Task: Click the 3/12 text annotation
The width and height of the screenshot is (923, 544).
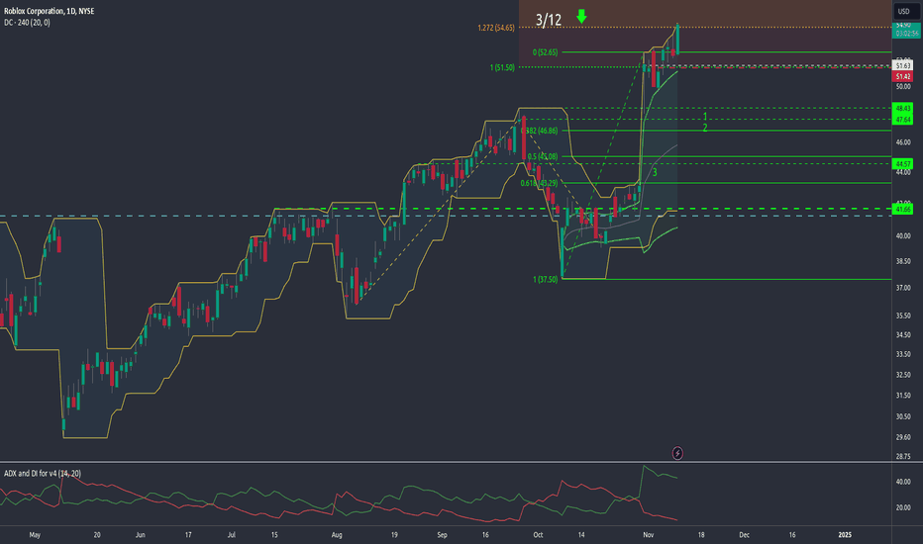Action: 549,20
